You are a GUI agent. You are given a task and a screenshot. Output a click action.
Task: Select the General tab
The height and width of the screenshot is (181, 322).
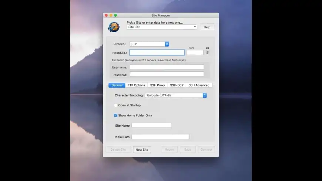coord(117,85)
